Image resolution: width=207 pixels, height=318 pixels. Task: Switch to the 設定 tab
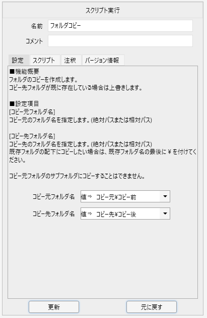[x=19, y=60]
